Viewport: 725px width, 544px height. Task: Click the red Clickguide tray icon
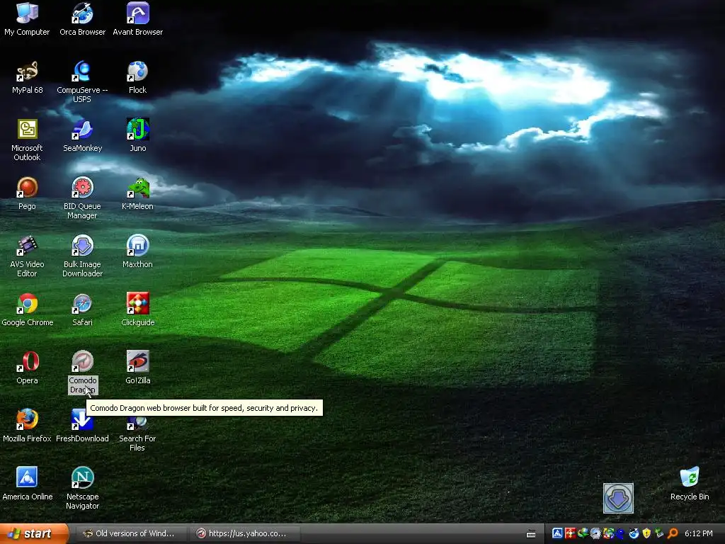pos(570,533)
